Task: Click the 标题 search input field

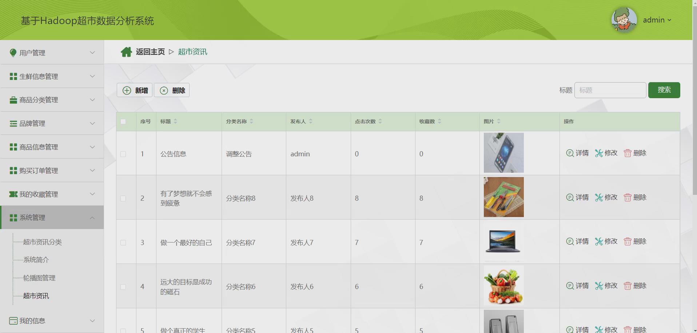Action: tap(610, 90)
